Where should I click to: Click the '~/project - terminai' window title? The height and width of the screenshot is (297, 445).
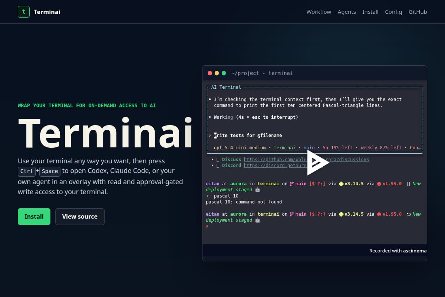[x=262, y=73]
